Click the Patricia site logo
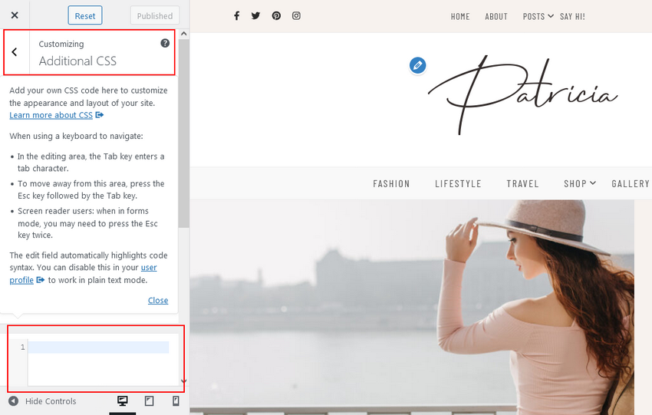652x415 pixels. [522, 95]
